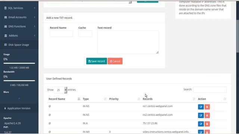
Task: Delete the ns1.centos-webpanel.com record
Action: point(207,107)
